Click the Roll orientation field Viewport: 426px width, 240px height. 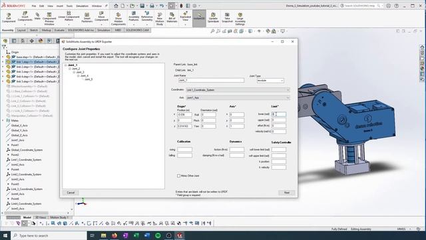(x=208, y=115)
